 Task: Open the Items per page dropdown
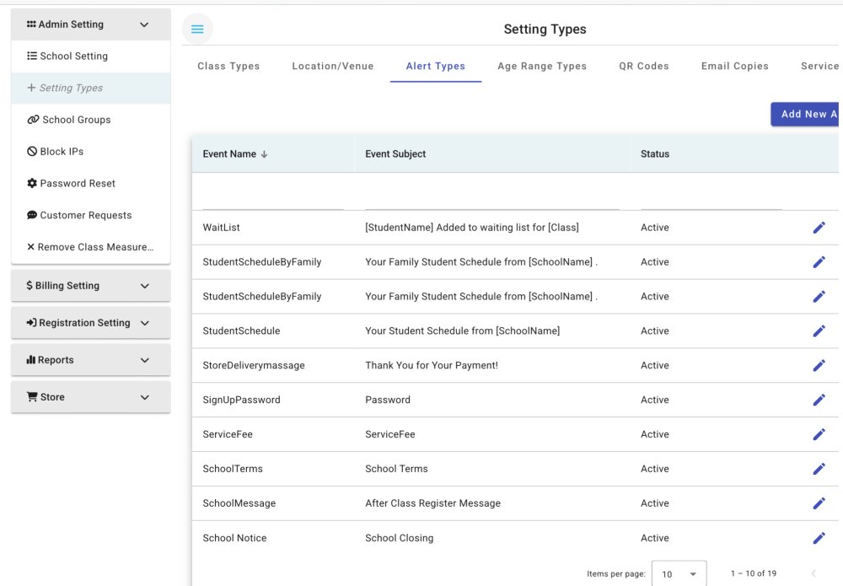coord(679,573)
